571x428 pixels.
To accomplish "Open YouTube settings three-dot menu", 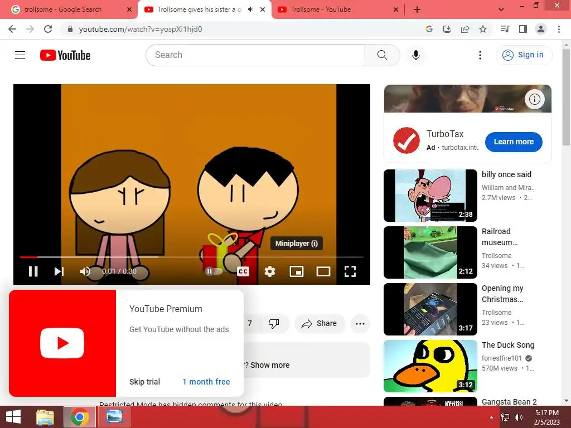I will coord(480,55).
